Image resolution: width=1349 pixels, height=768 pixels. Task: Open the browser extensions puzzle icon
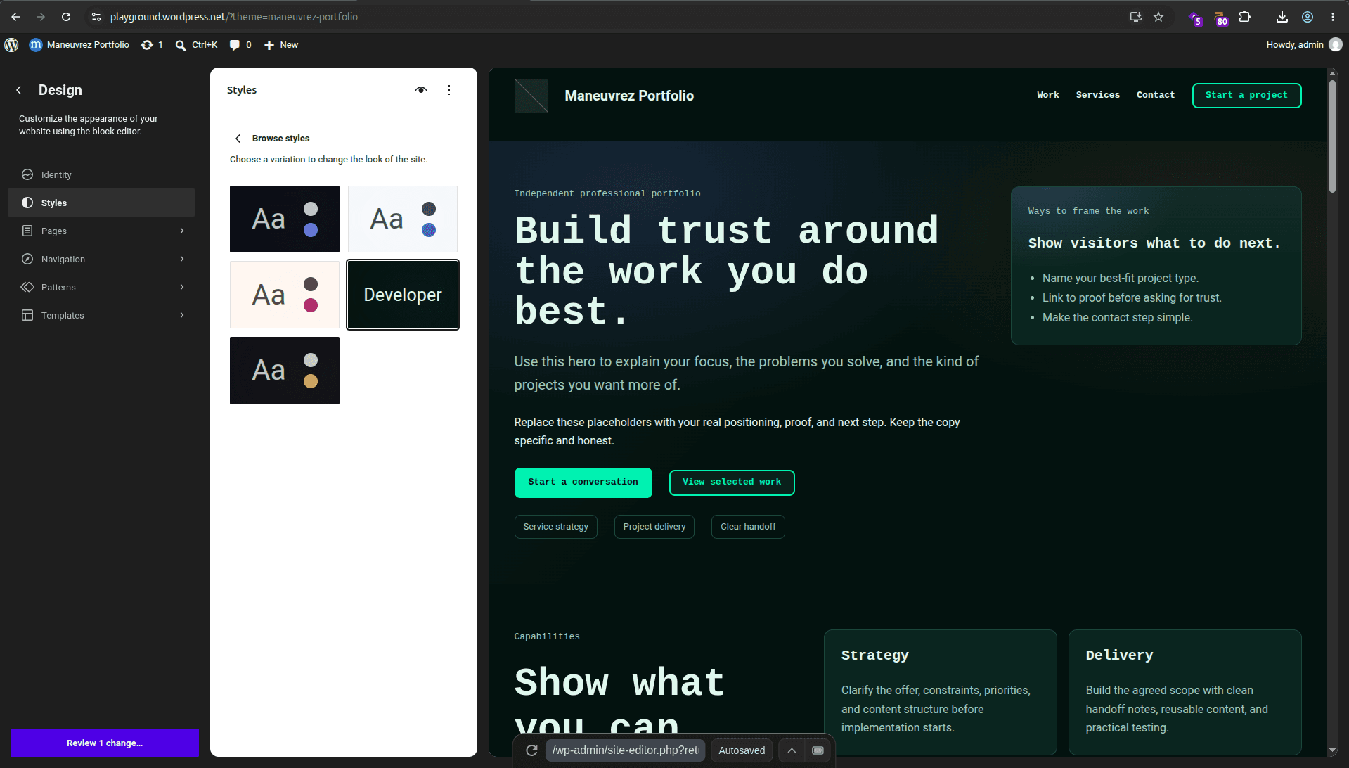click(1245, 17)
